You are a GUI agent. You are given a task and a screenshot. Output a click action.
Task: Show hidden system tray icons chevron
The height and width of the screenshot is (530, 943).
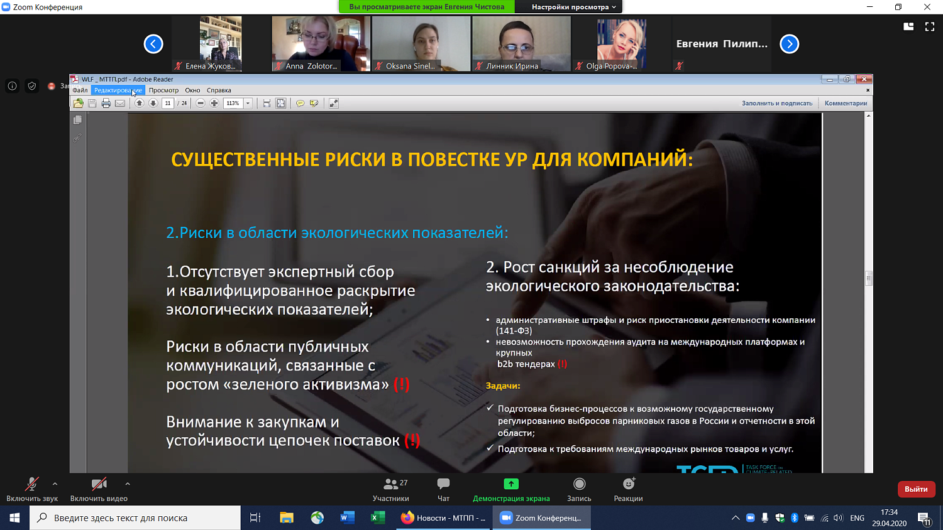point(736,518)
